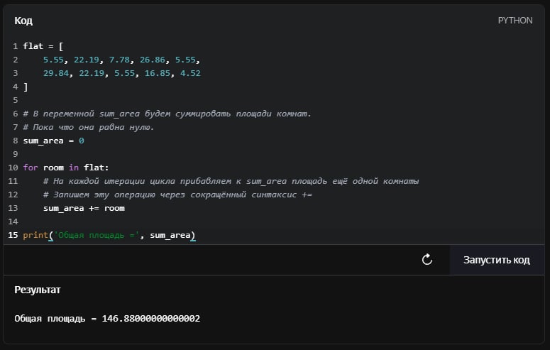Click the string 'Общая площадь =' in print
The height and width of the screenshot is (350, 550).
pyautogui.click(x=97, y=235)
